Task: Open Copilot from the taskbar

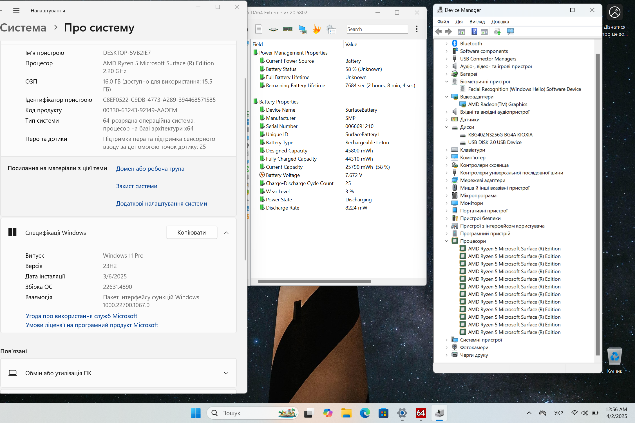Action: coord(327,413)
